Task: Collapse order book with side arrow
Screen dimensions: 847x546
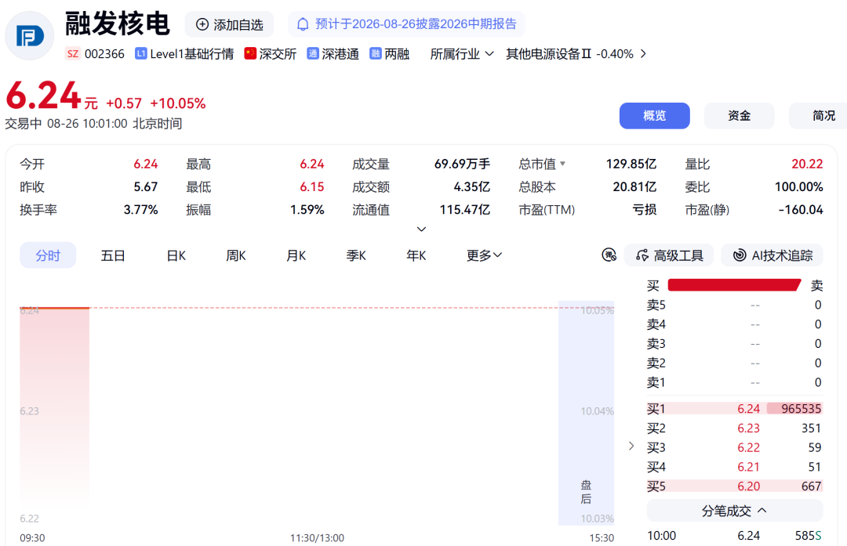Action: (631, 446)
